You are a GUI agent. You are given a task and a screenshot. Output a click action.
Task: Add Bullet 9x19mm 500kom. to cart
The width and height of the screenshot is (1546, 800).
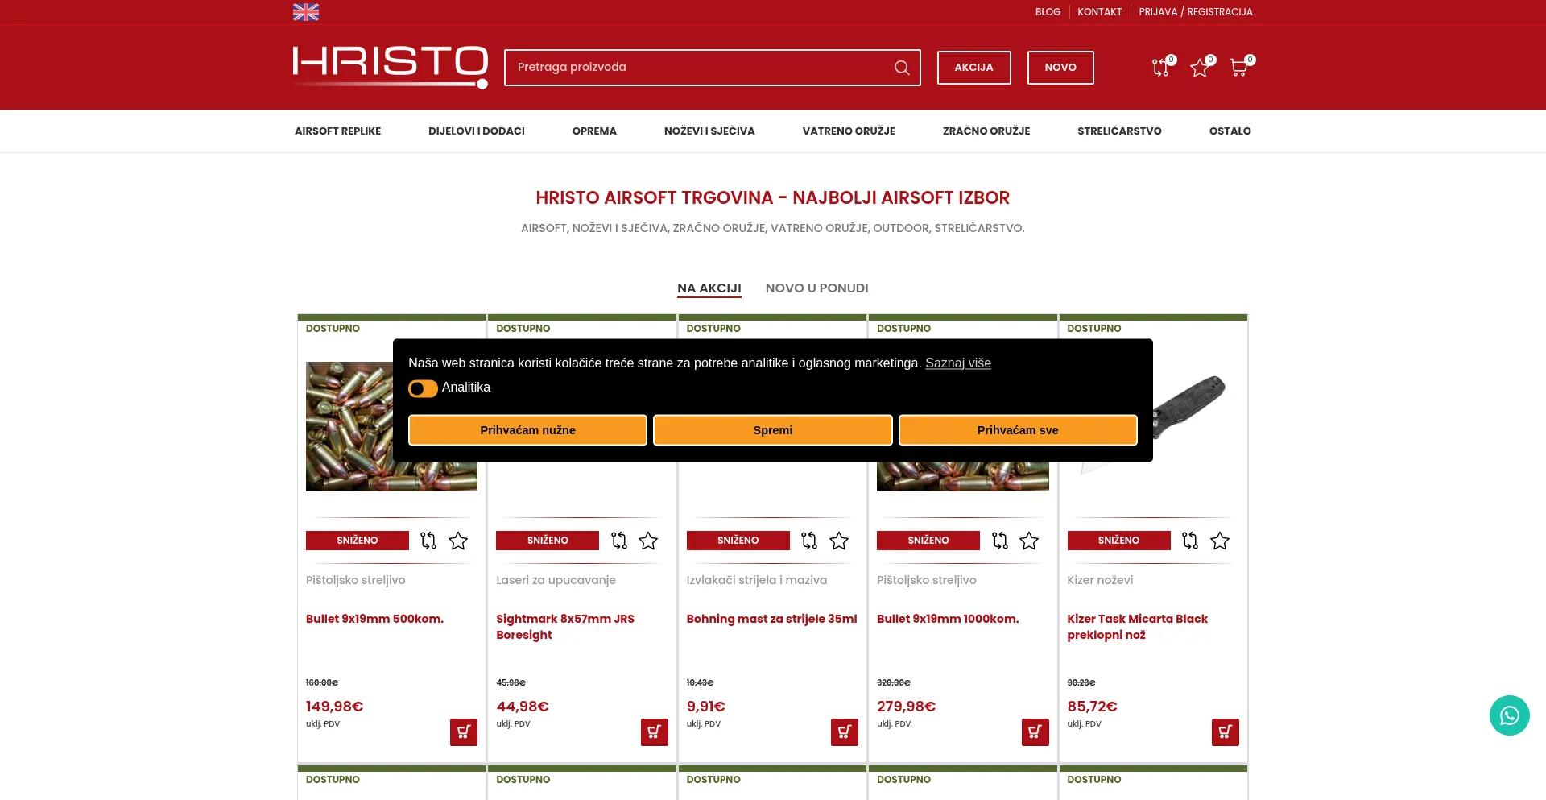tap(464, 732)
